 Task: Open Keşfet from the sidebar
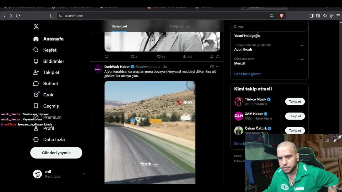coord(45,50)
